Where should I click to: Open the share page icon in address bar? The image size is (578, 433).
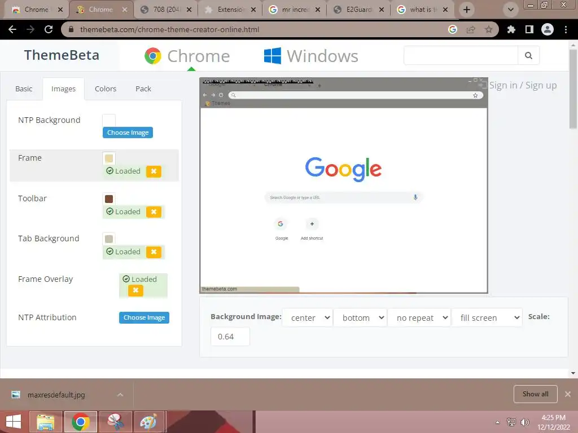(x=471, y=29)
